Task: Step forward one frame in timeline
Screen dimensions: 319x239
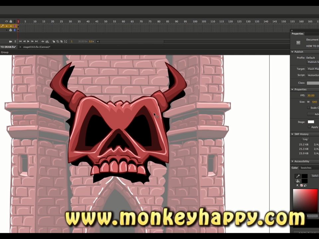Action: [32, 41]
